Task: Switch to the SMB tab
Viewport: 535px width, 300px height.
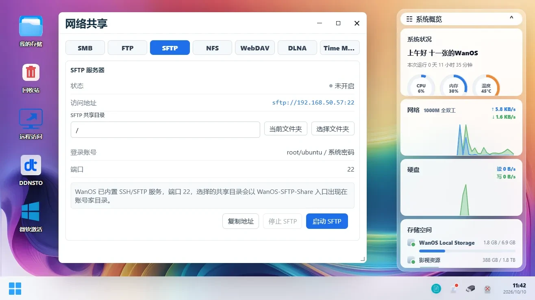Action: pos(85,48)
